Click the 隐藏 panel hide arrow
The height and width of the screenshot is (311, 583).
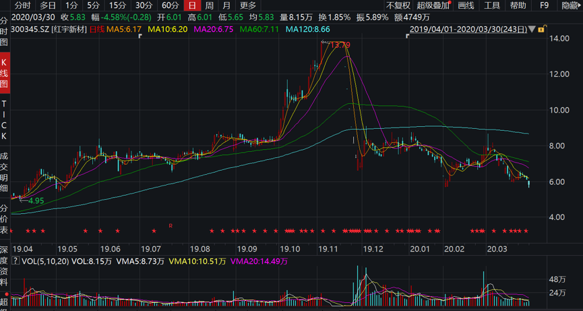coord(570,5)
